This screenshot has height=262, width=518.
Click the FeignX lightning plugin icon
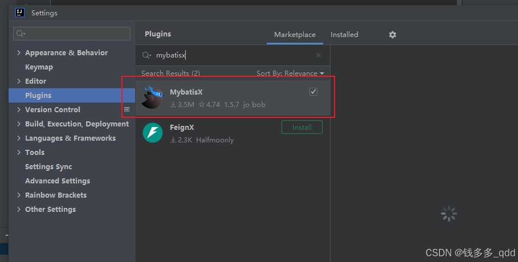coord(153,133)
